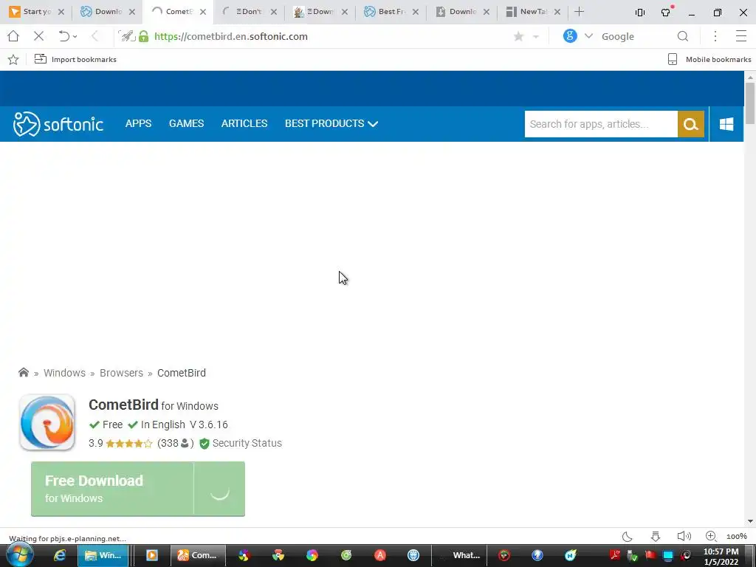
Task: Click the rocket speed mode icon
Action: (x=127, y=36)
